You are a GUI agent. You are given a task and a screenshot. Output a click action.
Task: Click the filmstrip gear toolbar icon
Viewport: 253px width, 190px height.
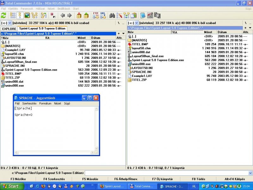(157, 16)
